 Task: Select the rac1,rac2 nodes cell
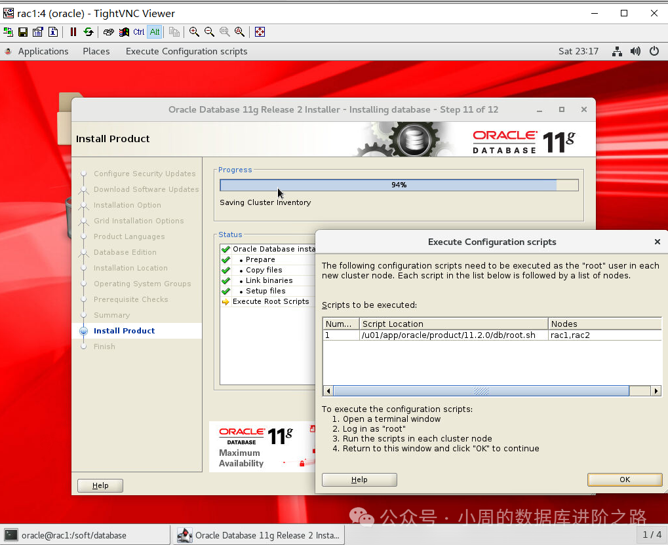(604, 335)
